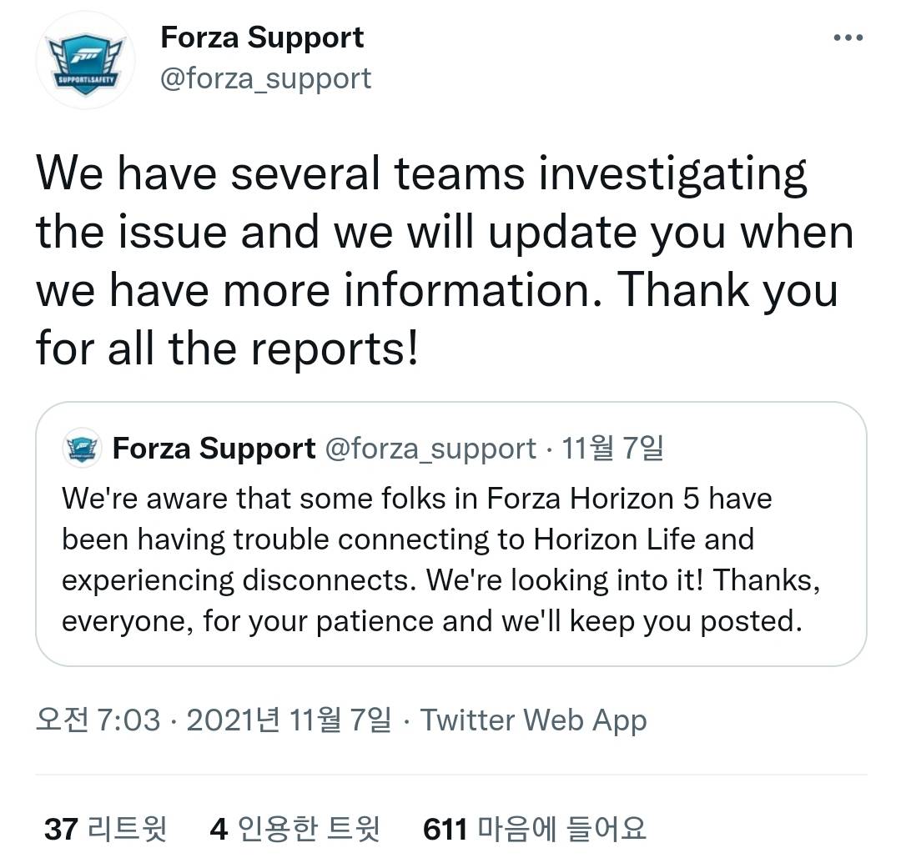Click the bold Forza Support name at top
Screen dimensions: 901x868
click(x=262, y=38)
